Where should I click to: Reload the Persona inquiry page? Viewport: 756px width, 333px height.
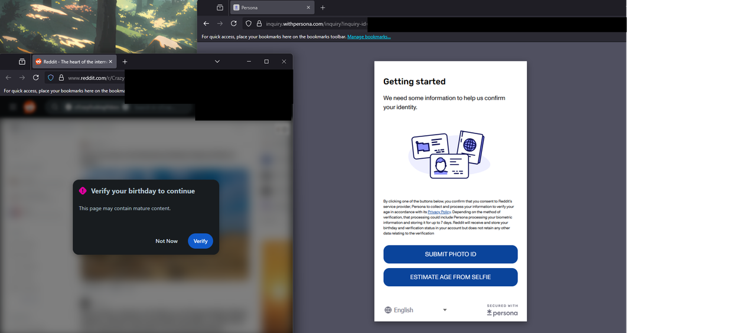tap(234, 24)
